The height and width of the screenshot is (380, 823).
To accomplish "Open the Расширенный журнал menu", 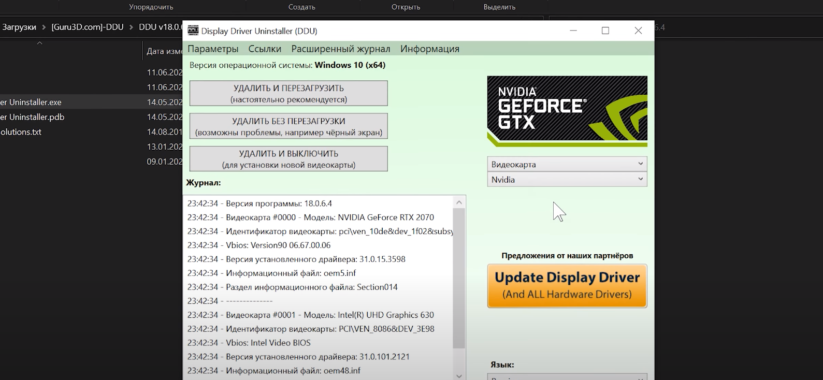I will [x=341, y=49].
